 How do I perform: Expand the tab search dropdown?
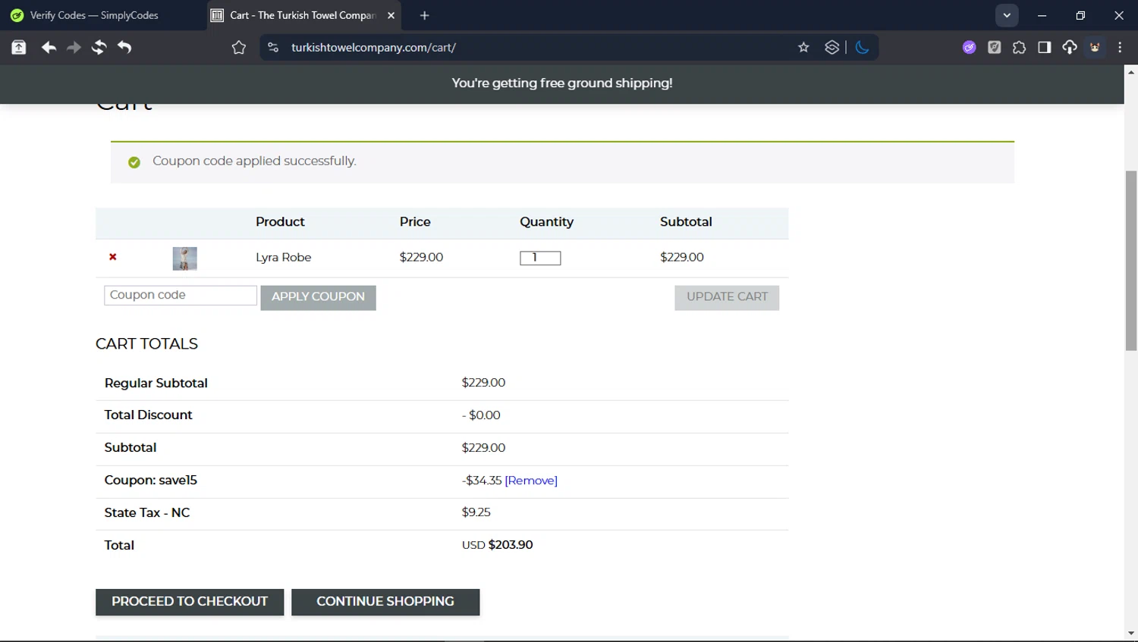[x=1007, y=15]
